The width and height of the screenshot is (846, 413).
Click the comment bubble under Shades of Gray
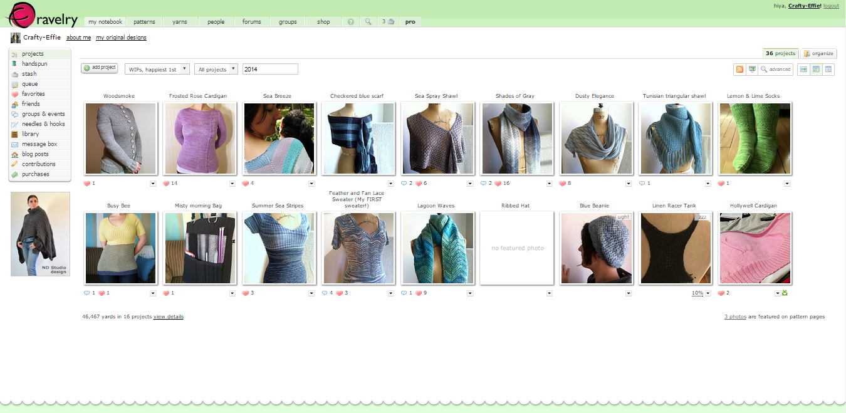[483, 184]
